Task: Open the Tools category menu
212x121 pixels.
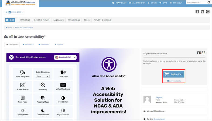Action: [87, 20]
